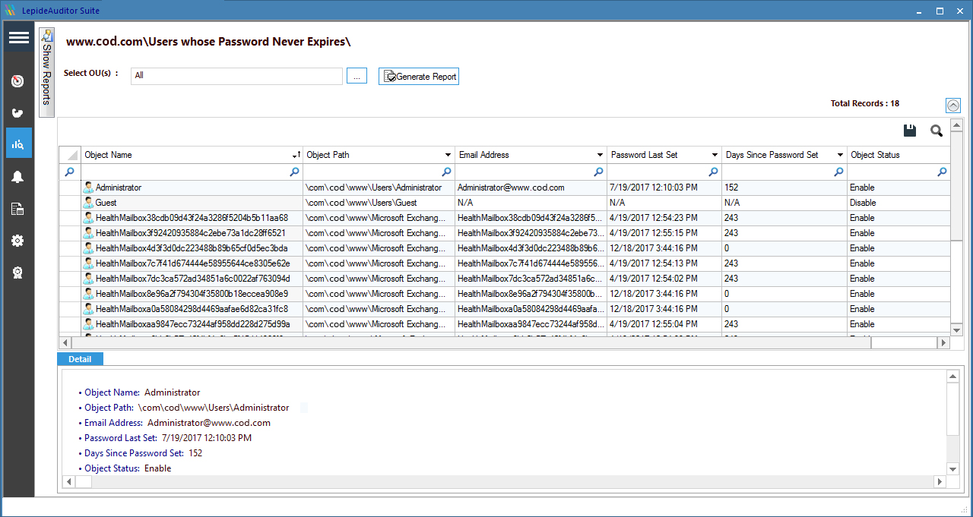
Task: Open the dashboard gauge icon in sidebar
Action: (18, 81)
